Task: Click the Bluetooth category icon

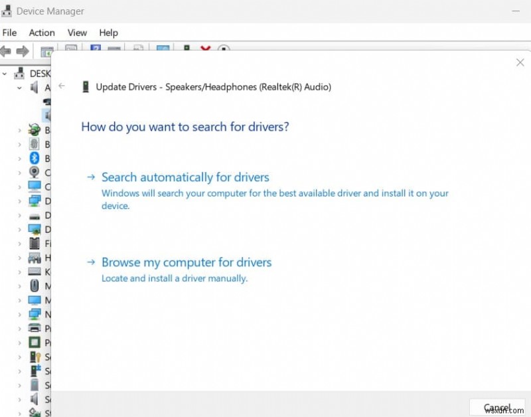Action: tap(35, 158)
